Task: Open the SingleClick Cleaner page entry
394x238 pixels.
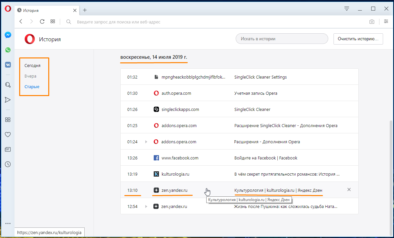Action: tap(252, 110)
